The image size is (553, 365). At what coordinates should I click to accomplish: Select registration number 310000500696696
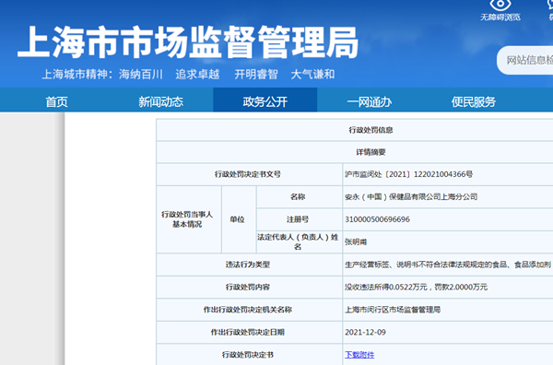[x=377, y=219]
